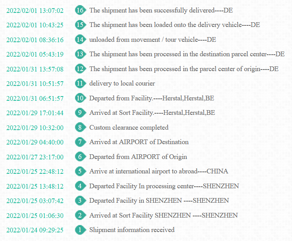292x241 pixels.
Task: Select timestamp 2022/01/24 09:29:25
Action: [x=35, y=230]
